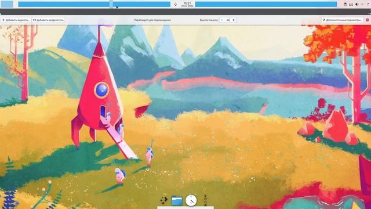Close the panel edit bar with red button

click(x=368, y=20)
